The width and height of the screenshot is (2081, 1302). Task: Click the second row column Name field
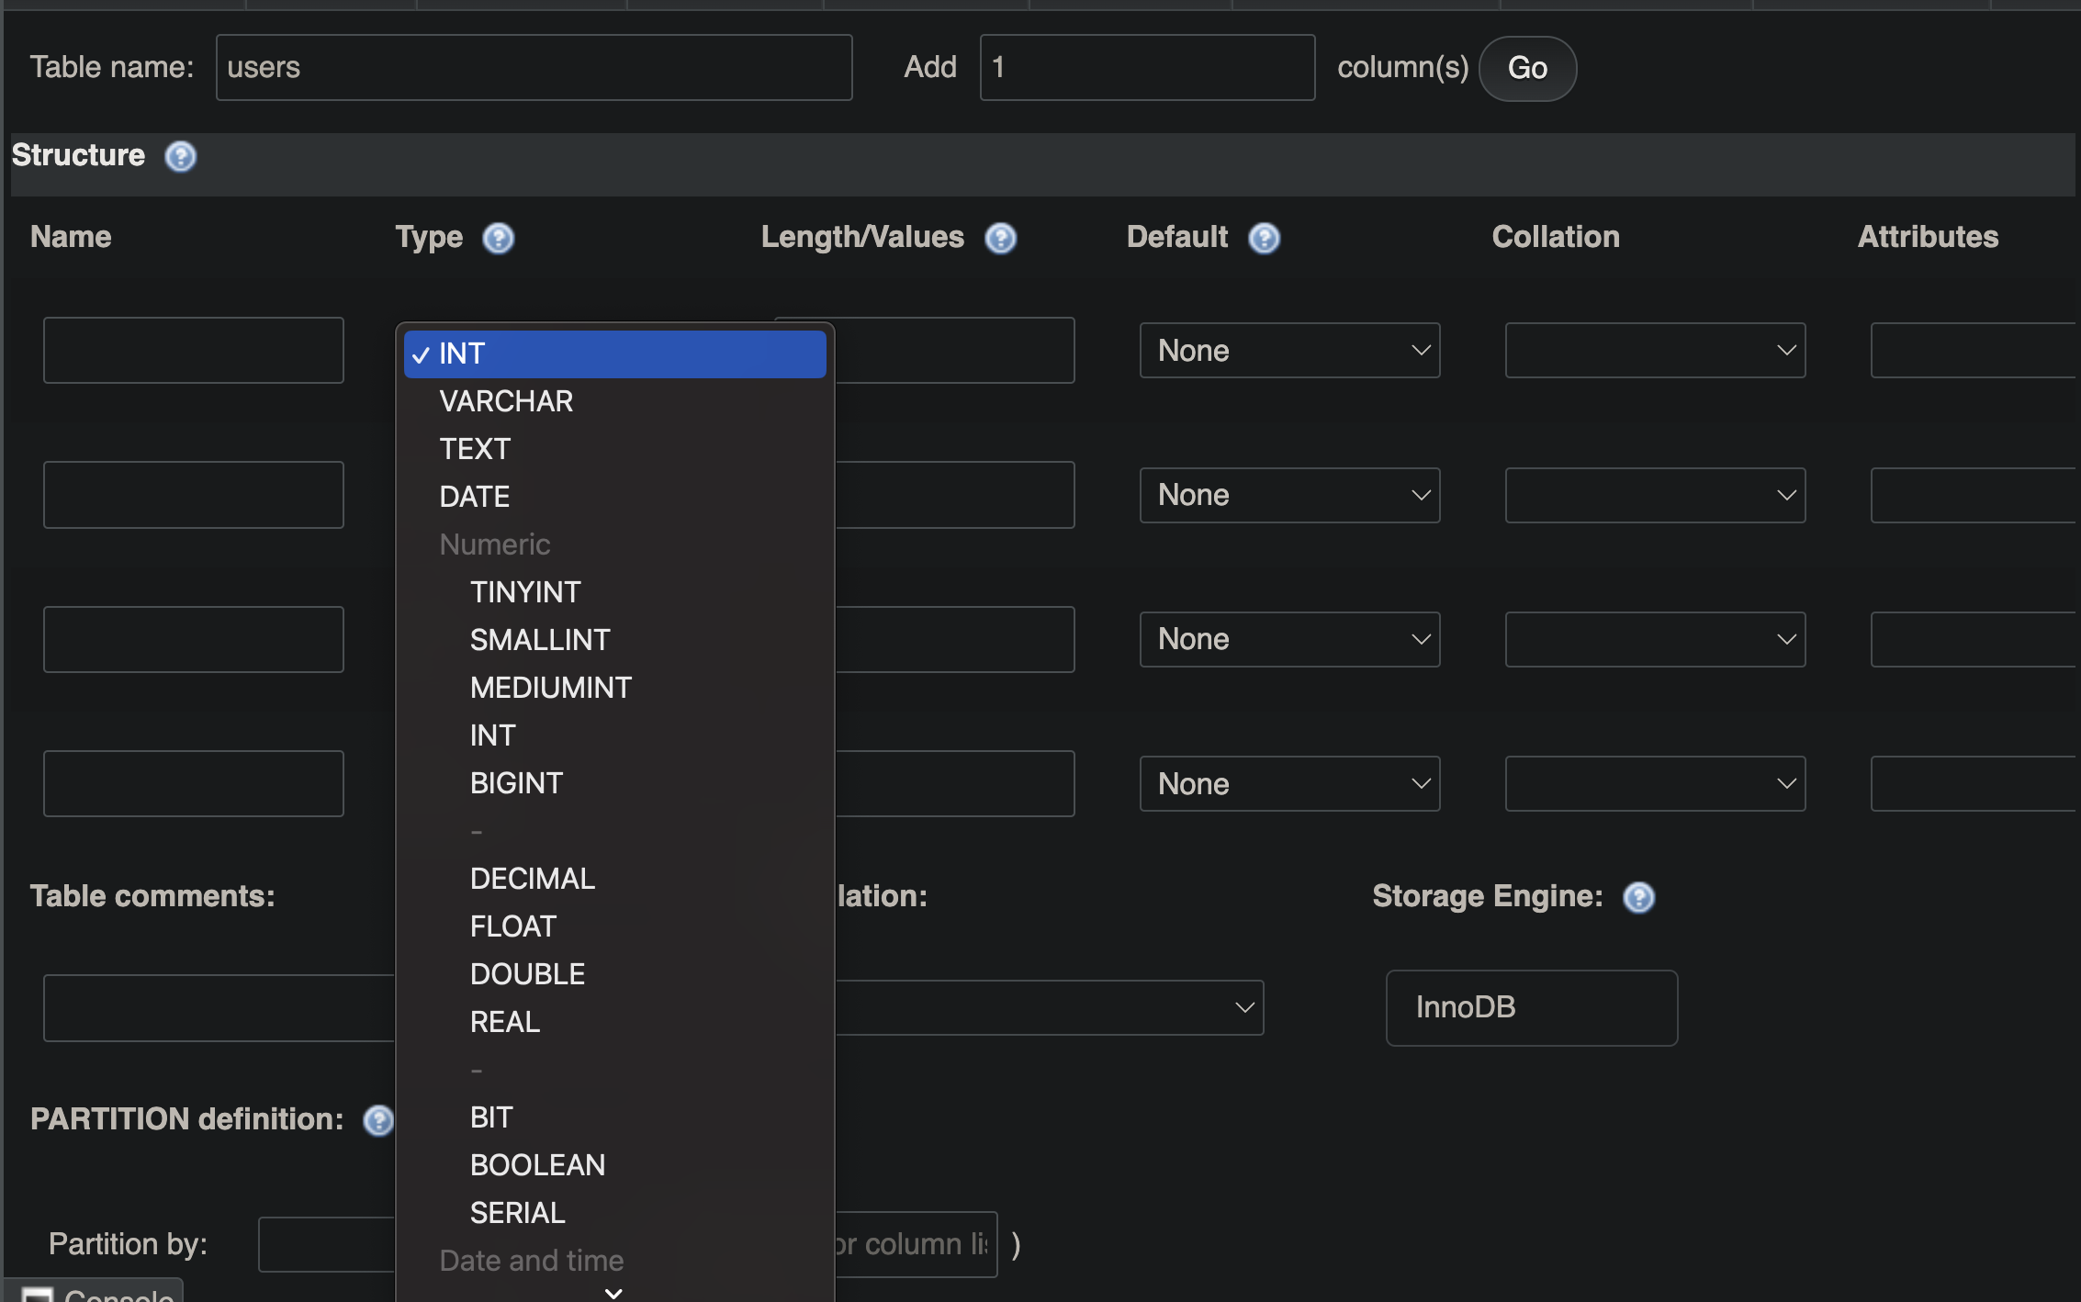tap(193, 495)
